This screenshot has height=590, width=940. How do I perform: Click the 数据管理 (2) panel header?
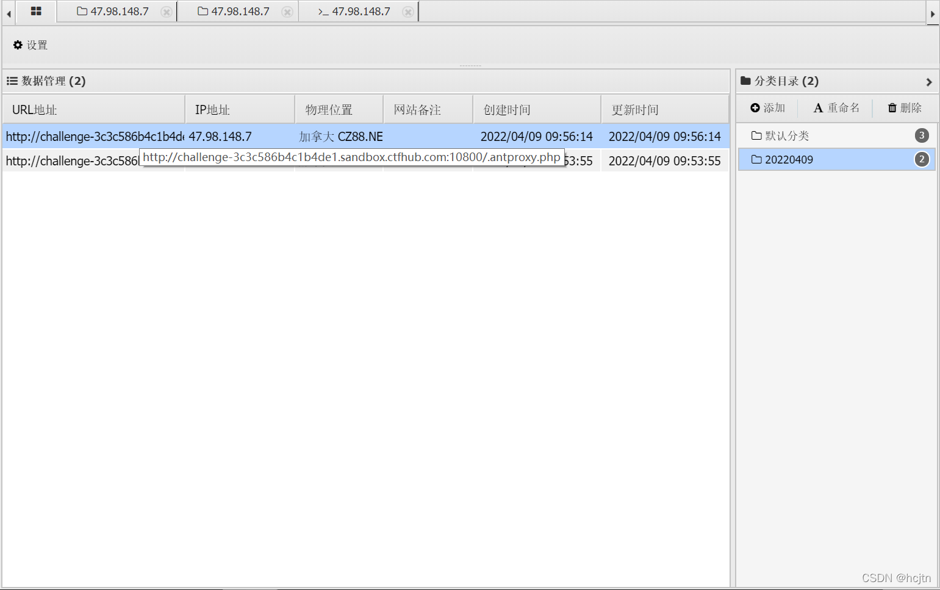click(x=365, y=81)
